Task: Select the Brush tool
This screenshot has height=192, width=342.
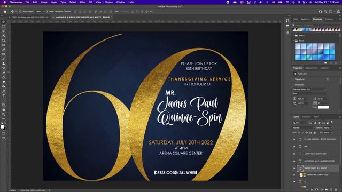Action: (4, 59)
